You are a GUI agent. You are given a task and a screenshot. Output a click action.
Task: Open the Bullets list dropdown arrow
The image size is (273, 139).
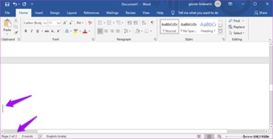point(104,23)
